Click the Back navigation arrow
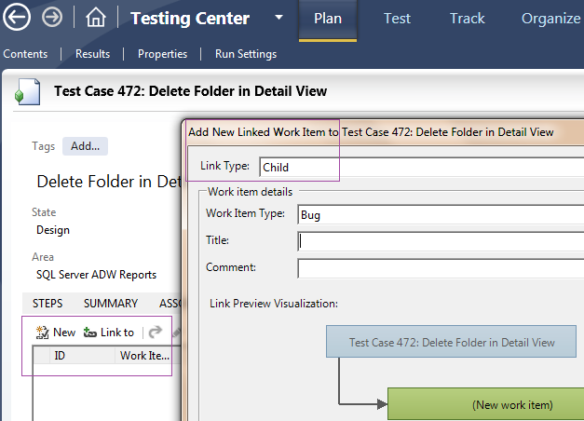Image resolution: width=584 pixels, height=421 pixels. (x=18, y=18)
